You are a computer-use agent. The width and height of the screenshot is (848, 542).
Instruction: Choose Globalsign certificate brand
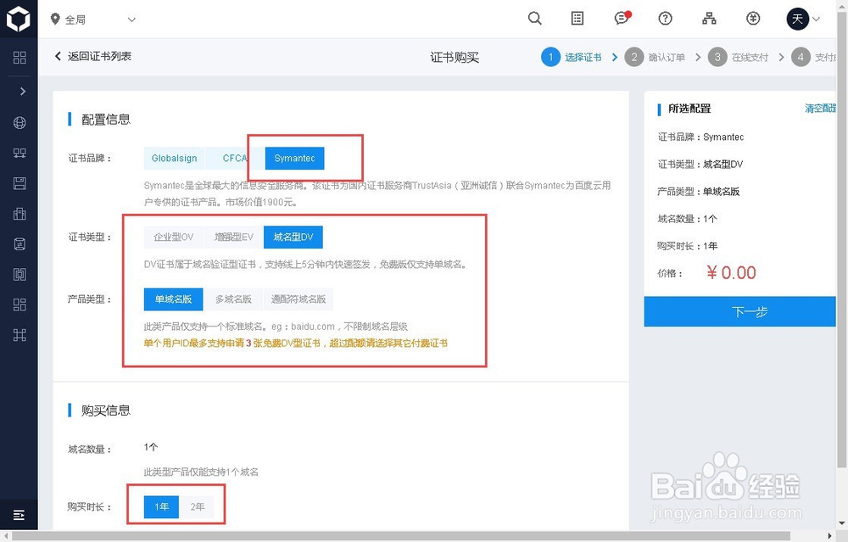tap(174, 158)
